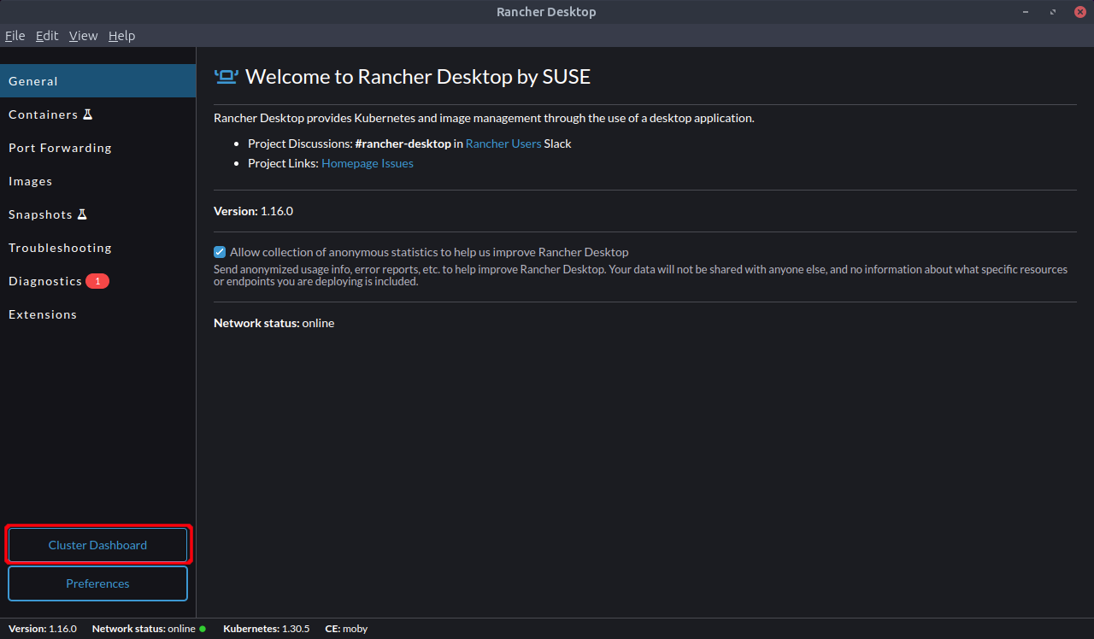Open the File menu

click(15, 36)
